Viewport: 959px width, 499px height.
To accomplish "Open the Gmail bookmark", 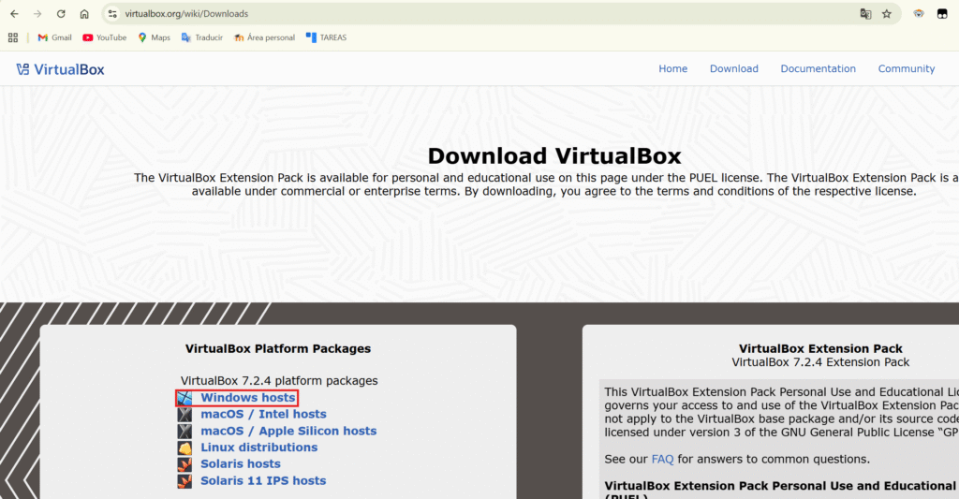I will (54, 37).
